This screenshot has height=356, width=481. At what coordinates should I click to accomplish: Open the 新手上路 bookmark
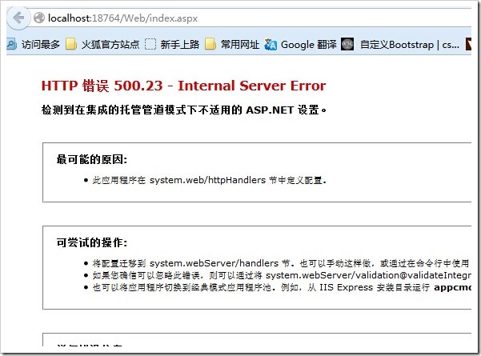(172, 45)
